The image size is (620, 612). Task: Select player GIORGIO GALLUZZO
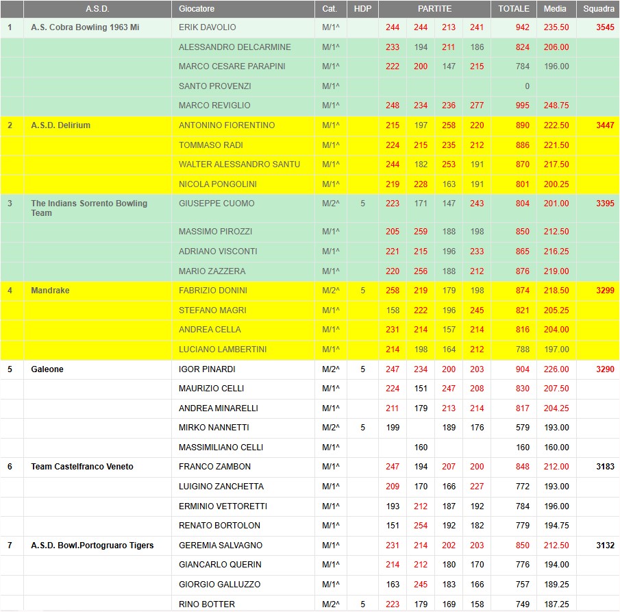[x=219, y=585]
